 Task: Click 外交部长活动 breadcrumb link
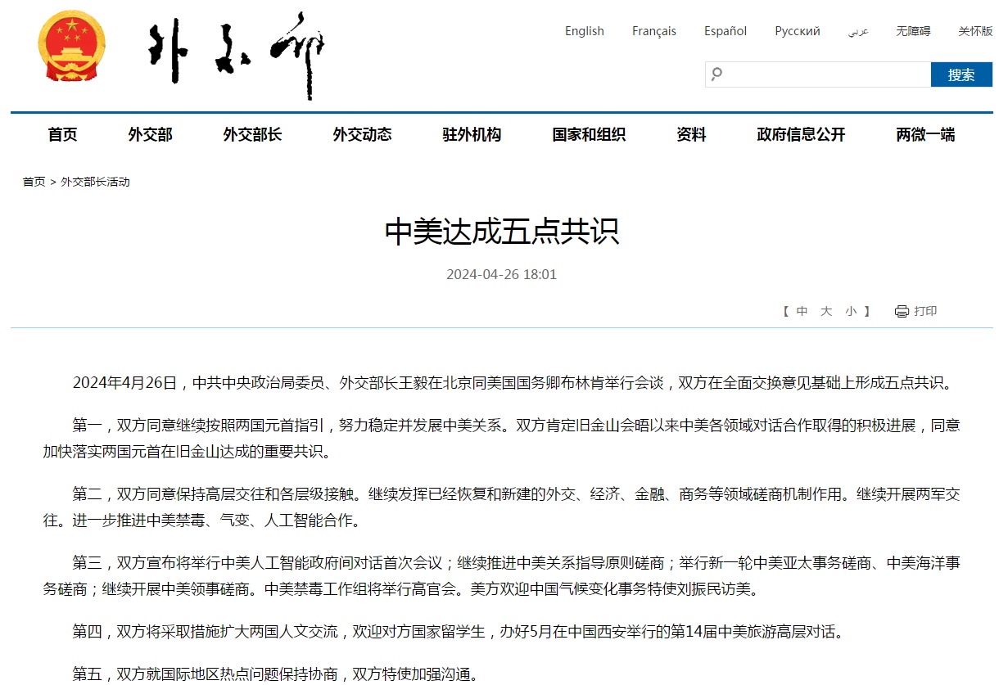coord(95,182)
